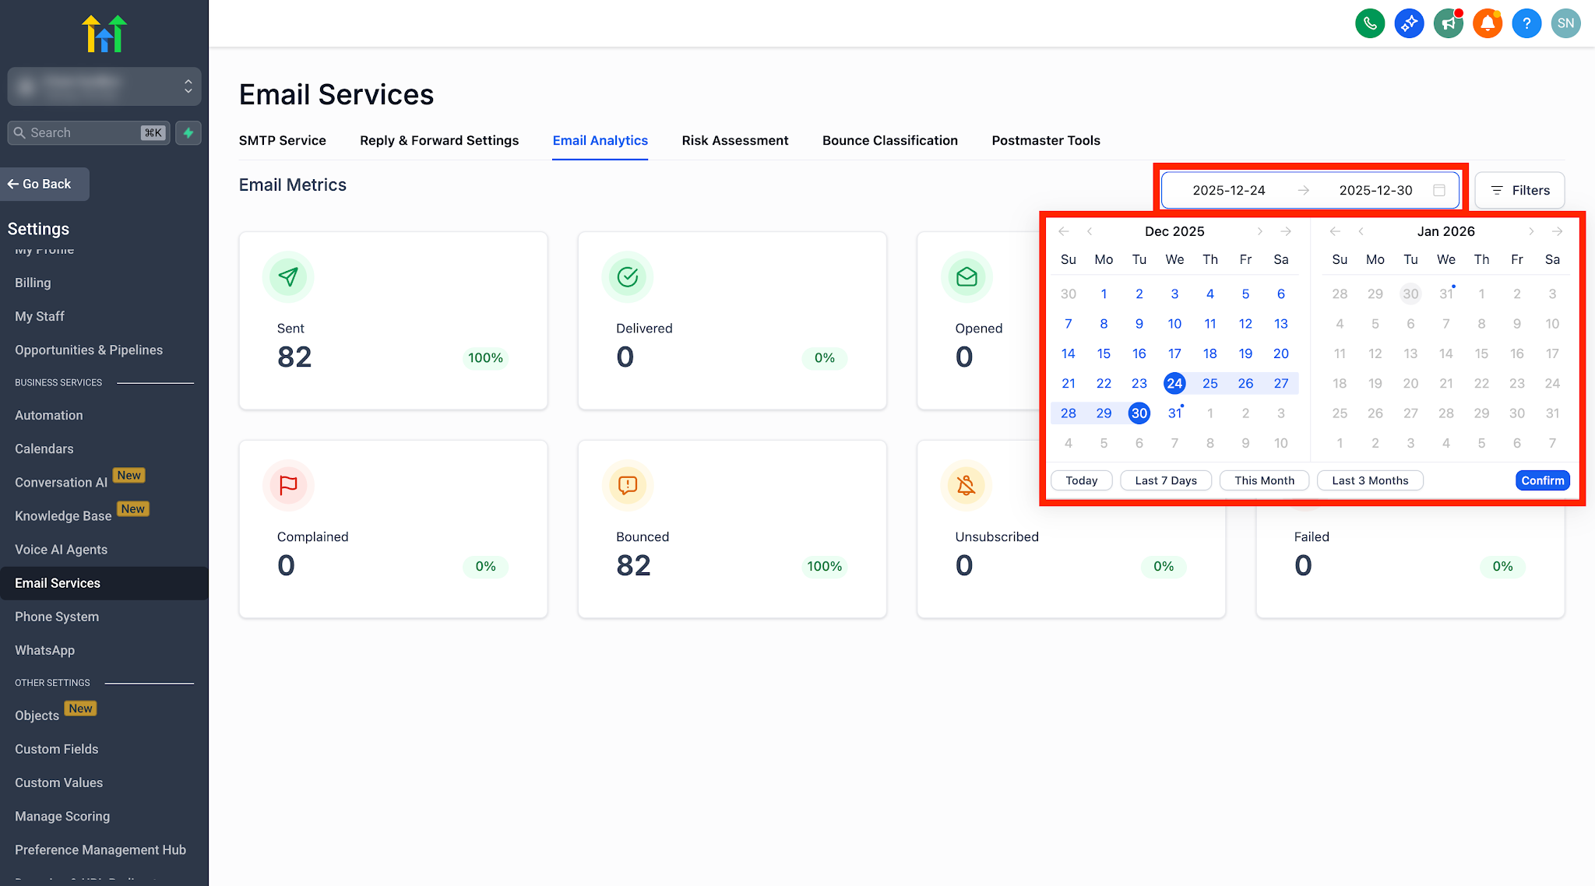Open the Filters dropdown button
The height and width of the screenshot is (886, 1595).
1519,190
